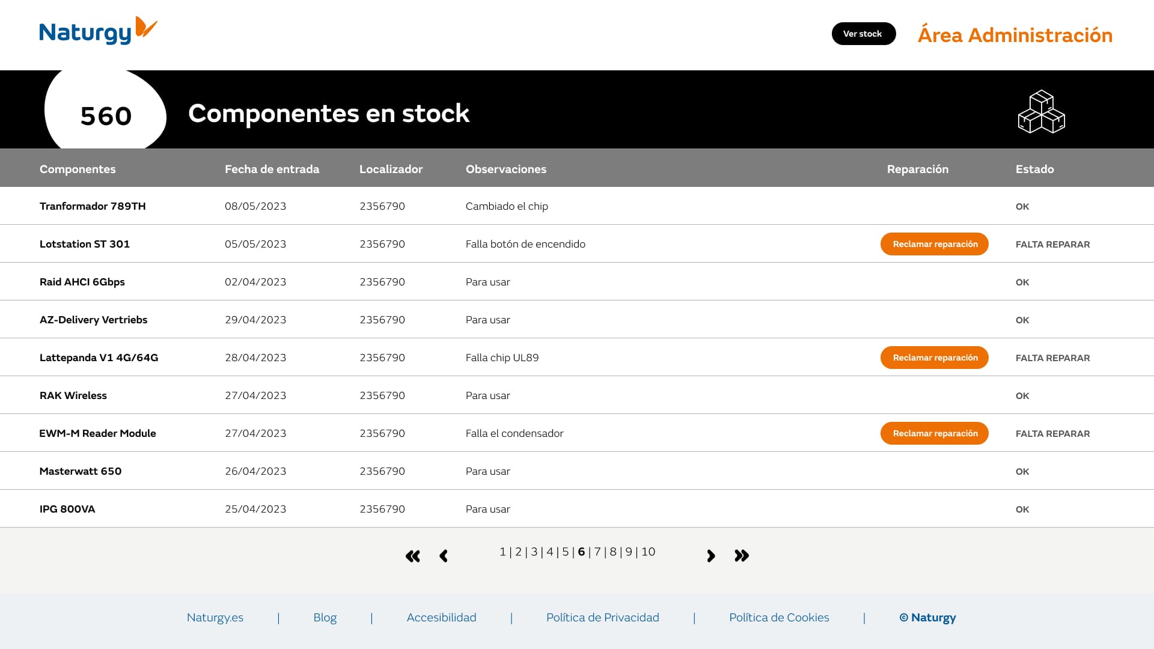The image size is (1154, 649).
Task: Click Estado column header
Action: tap(1034, 169)
